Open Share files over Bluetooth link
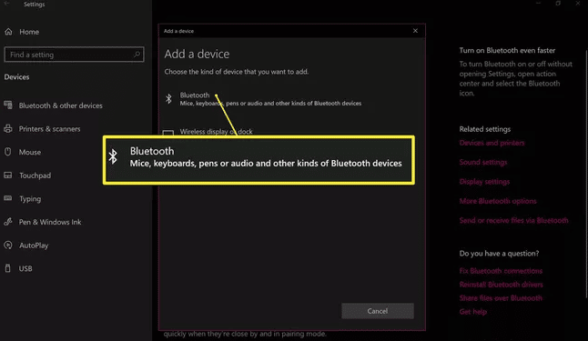Screen dimensions: 588x341 pos(501,298)
